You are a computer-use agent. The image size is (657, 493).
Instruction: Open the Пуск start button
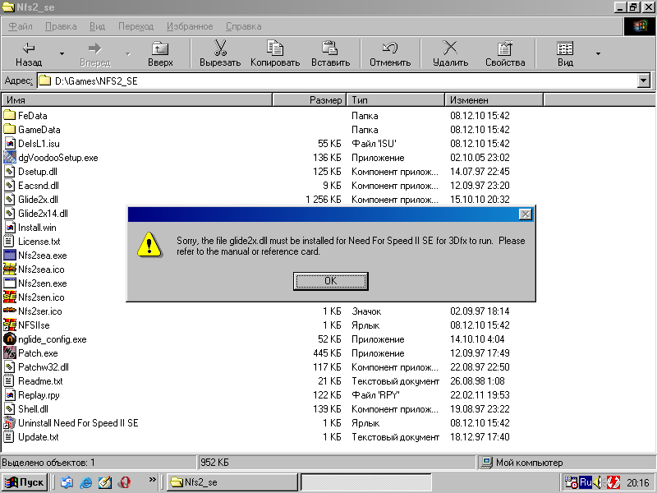(x=25, y=482)
